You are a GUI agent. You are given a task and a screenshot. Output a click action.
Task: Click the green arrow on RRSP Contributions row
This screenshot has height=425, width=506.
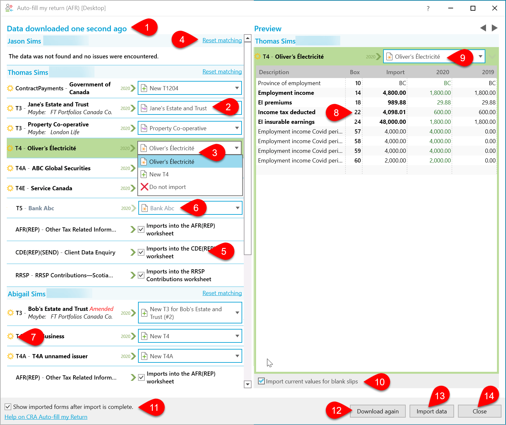click(133, 275)
